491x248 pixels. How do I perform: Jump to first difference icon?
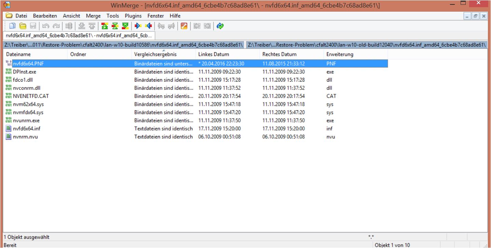pos(105,26)
